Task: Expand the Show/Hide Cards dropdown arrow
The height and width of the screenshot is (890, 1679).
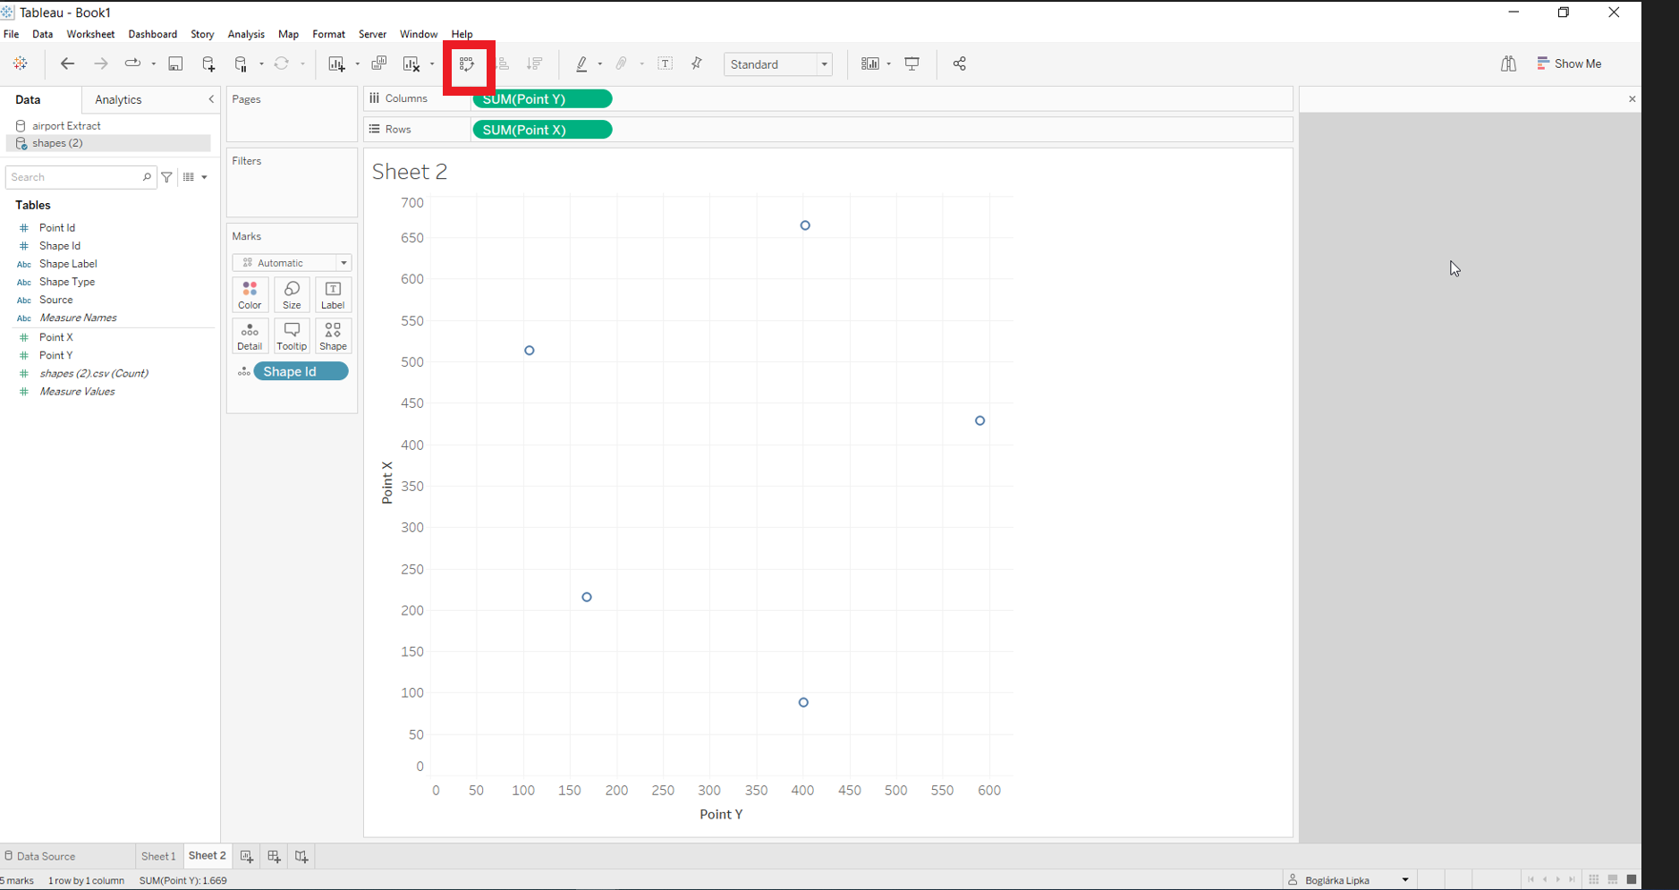Action: (x=888, y=64)
